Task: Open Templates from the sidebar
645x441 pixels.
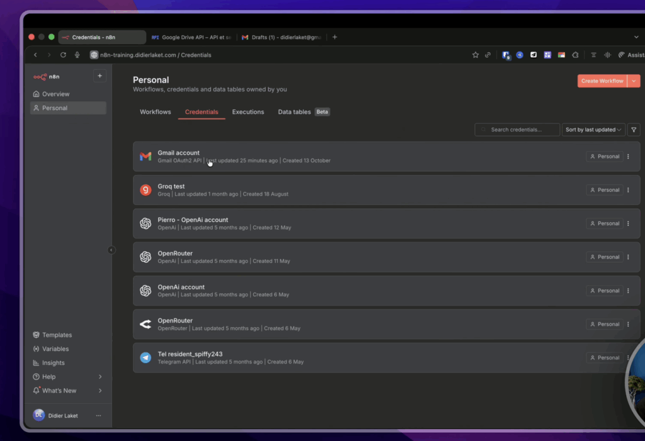Action: tap(55, 335)
